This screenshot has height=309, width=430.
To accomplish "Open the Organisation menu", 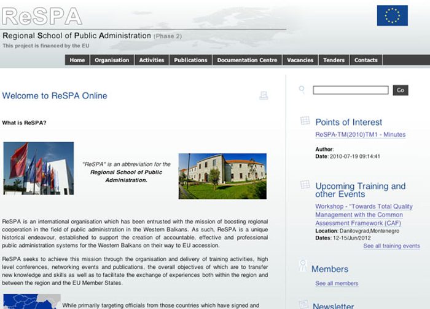I will click(x=112, y=60).
